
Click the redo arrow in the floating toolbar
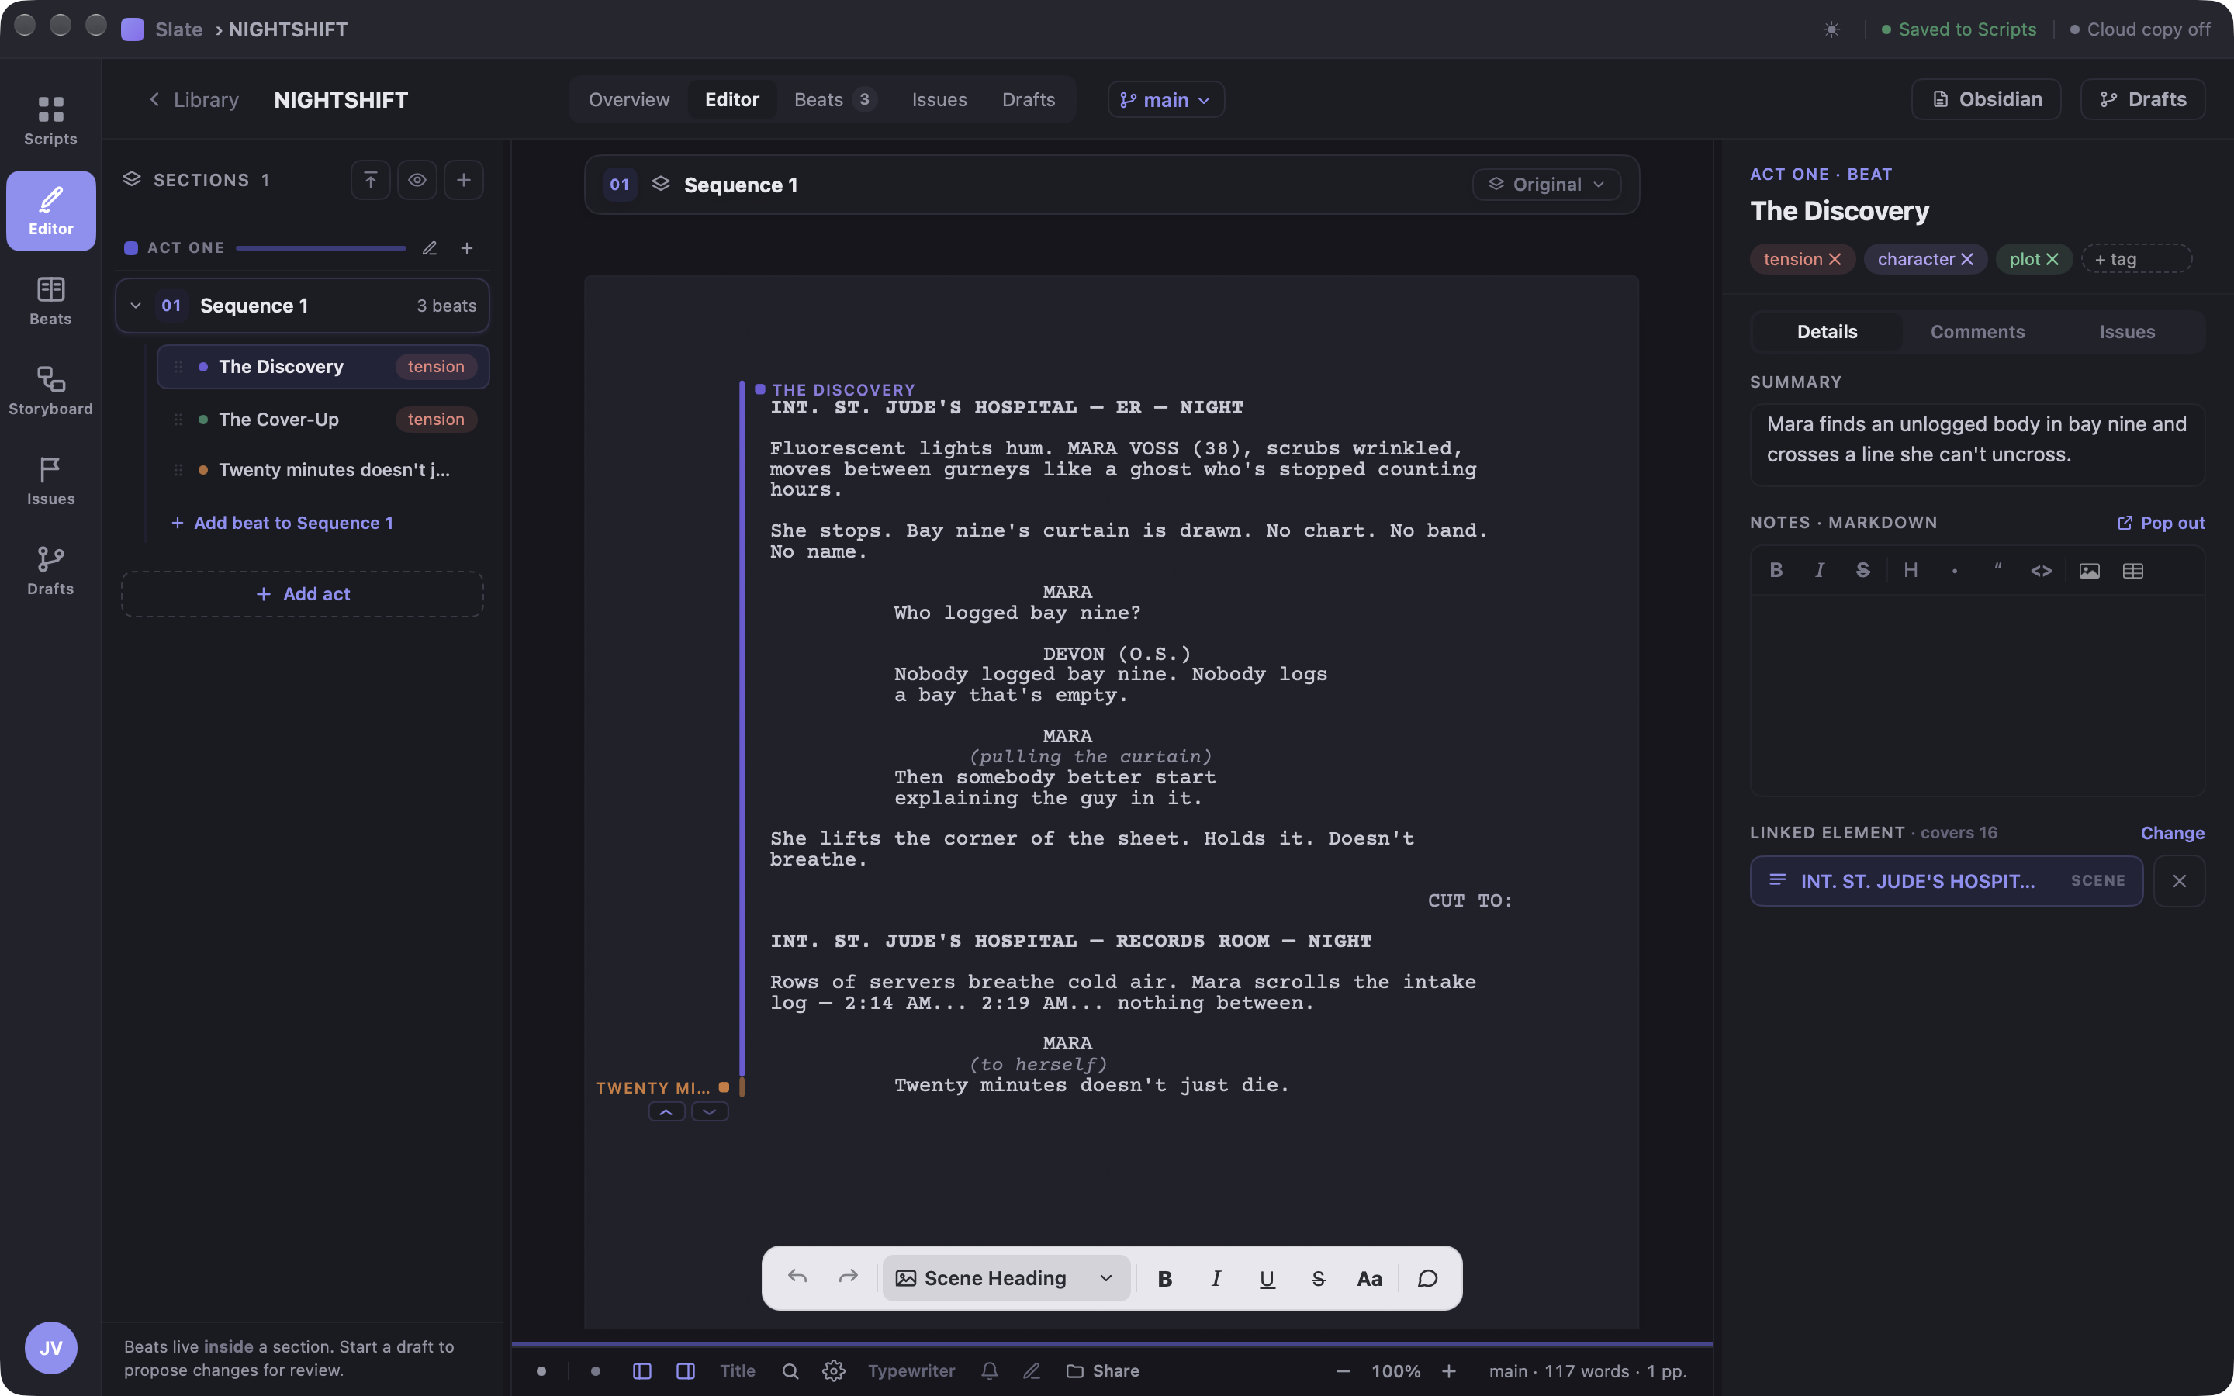point(847,1278)
